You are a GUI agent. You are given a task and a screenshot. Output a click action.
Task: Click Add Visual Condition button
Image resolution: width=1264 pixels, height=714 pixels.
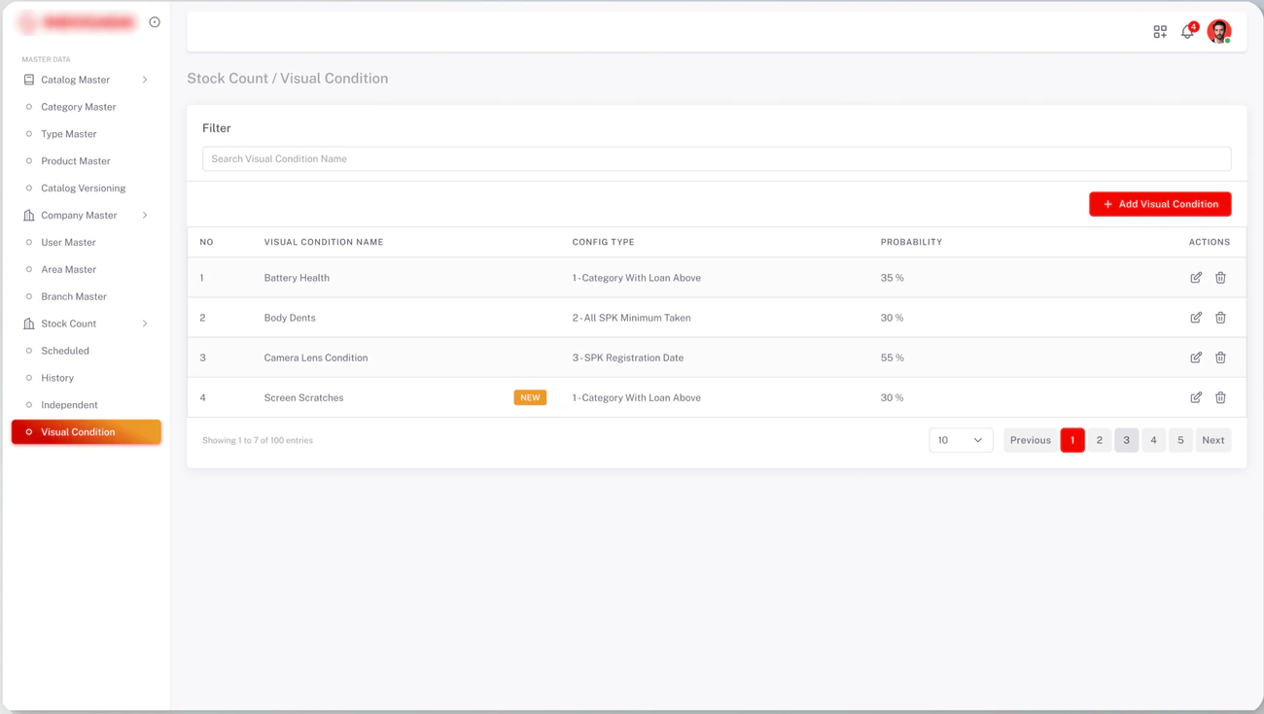click(1160, 204)
